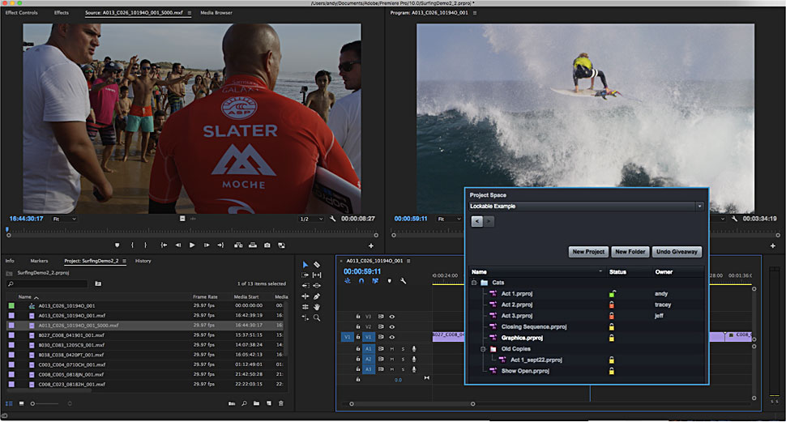Open Program monitor Fit zoom dropdown
The image size is (786, 422).
(449, 219)
